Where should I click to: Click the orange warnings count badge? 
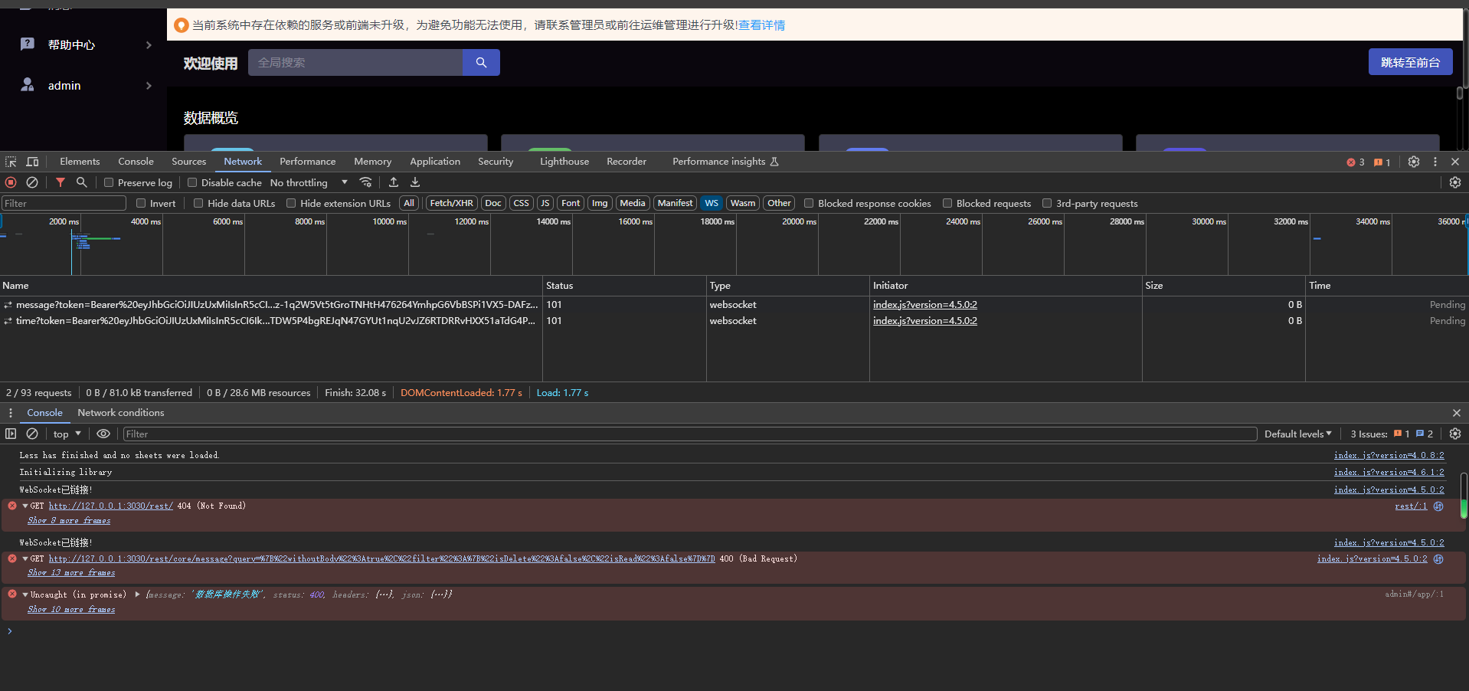(1382, 162)
